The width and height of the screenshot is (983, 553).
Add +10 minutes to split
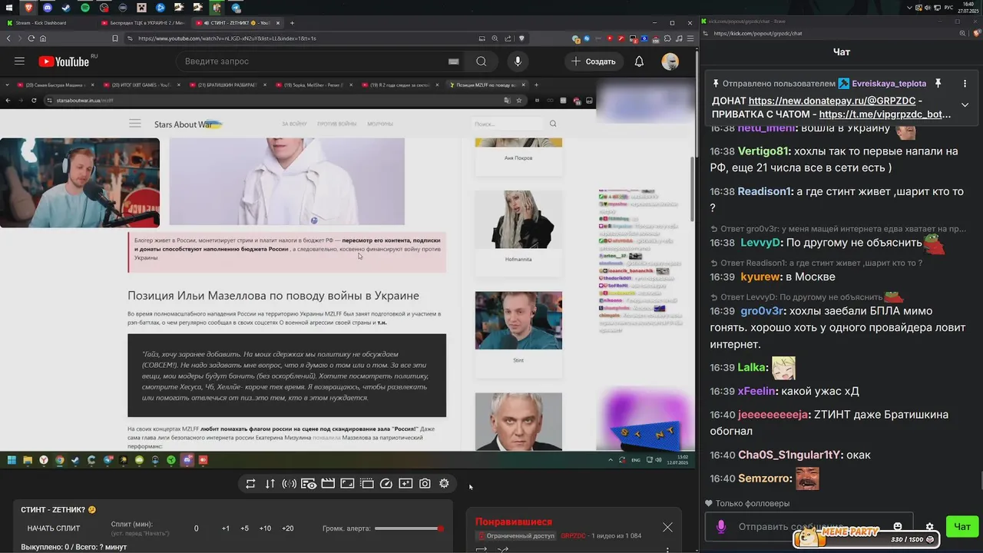pyautogui.click(x=265, y=528)
